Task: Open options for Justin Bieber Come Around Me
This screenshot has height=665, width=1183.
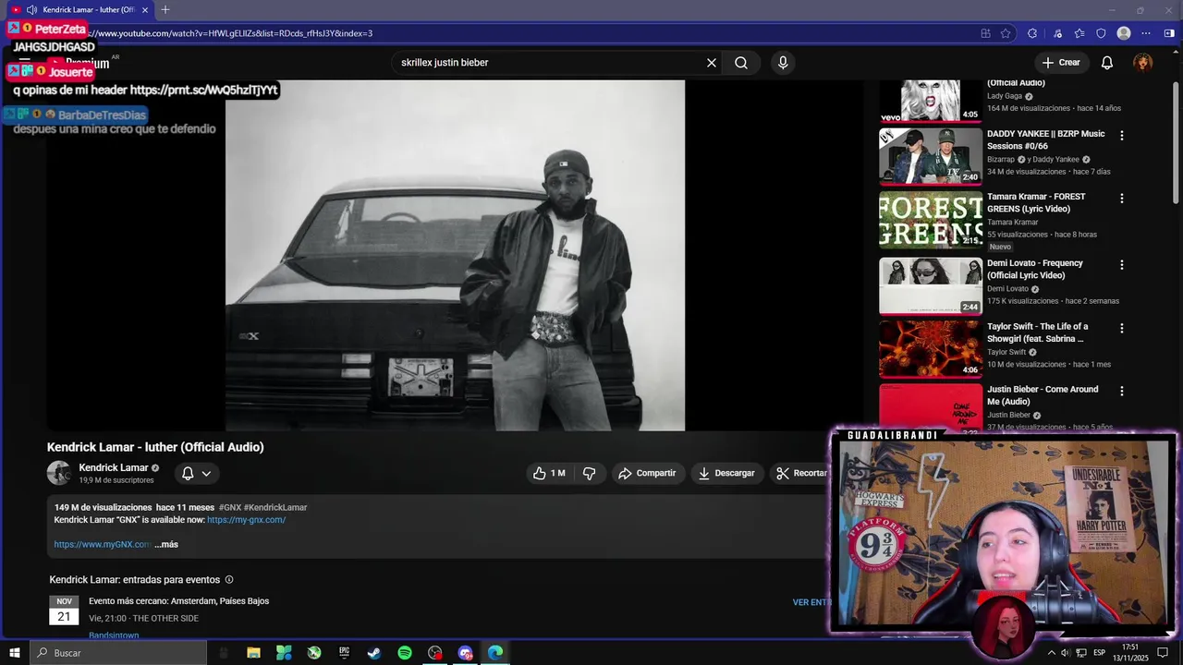Action: [1122, 391]
